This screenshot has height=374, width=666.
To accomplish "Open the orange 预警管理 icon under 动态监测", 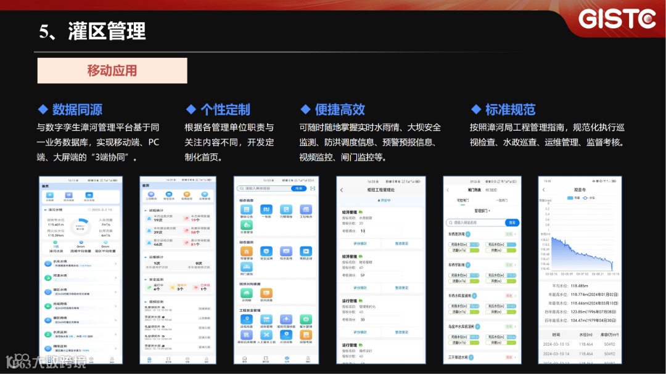I will pos(246,251).
